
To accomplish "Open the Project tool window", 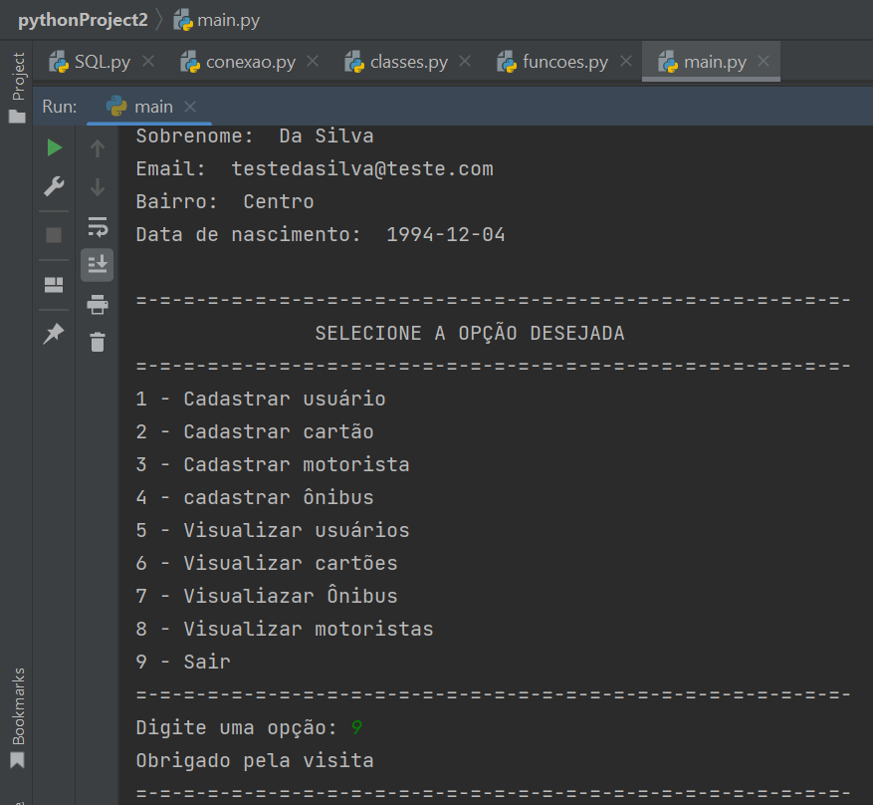I will 18,87.
